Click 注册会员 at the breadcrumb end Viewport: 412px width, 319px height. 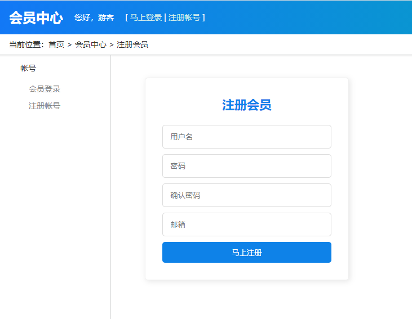[x=132, y=44]
